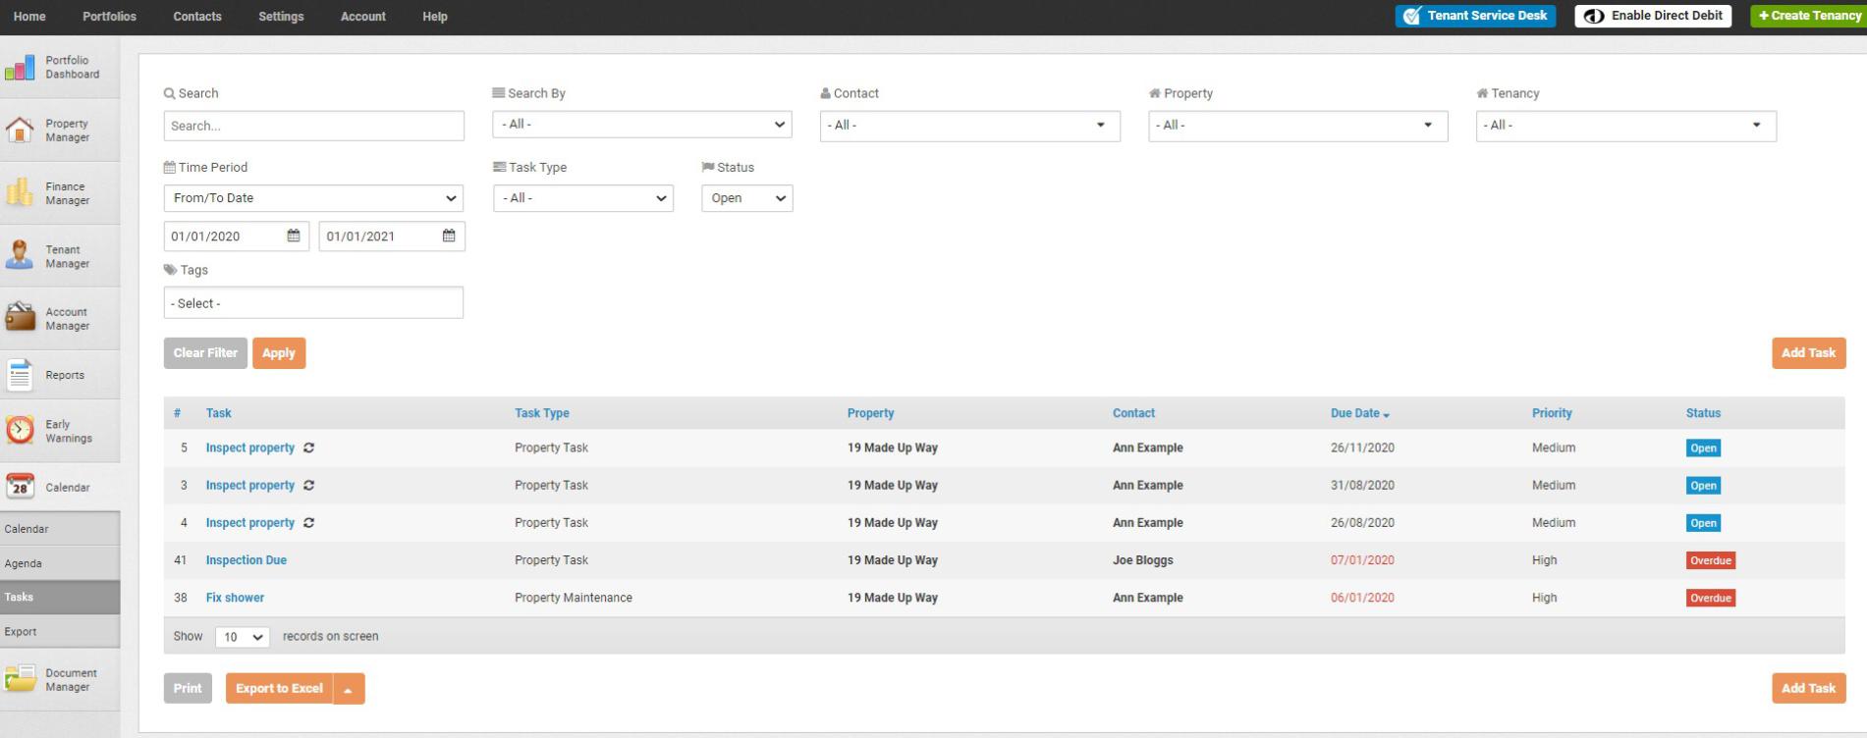Sort table by Status column header

[1703, 413]
